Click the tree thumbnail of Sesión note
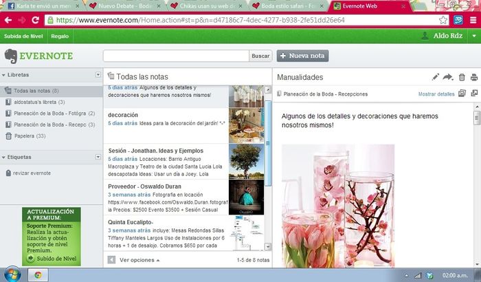Image resolution: width=481 pixels, height=282 pixels. [x=246, y=162]
